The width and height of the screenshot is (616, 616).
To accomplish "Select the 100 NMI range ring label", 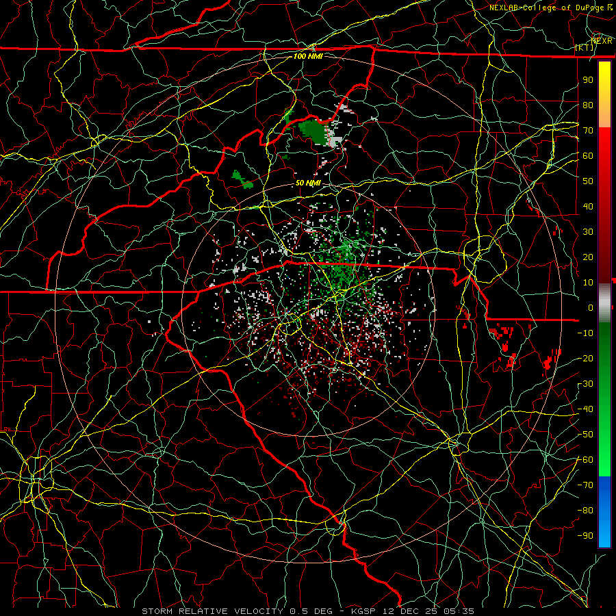I will (x=309, y=56).
